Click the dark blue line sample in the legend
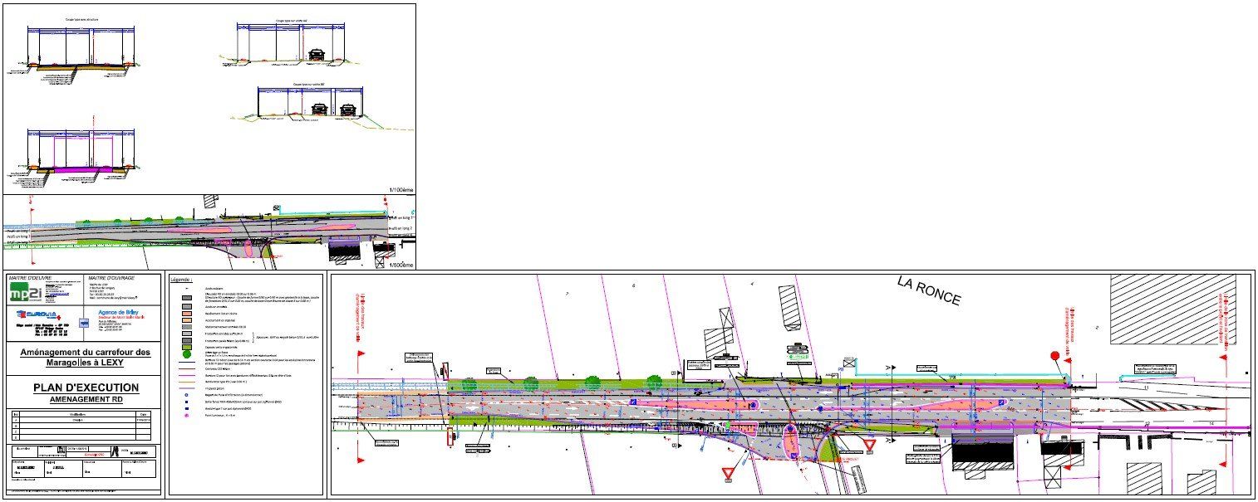 point(187,362)
